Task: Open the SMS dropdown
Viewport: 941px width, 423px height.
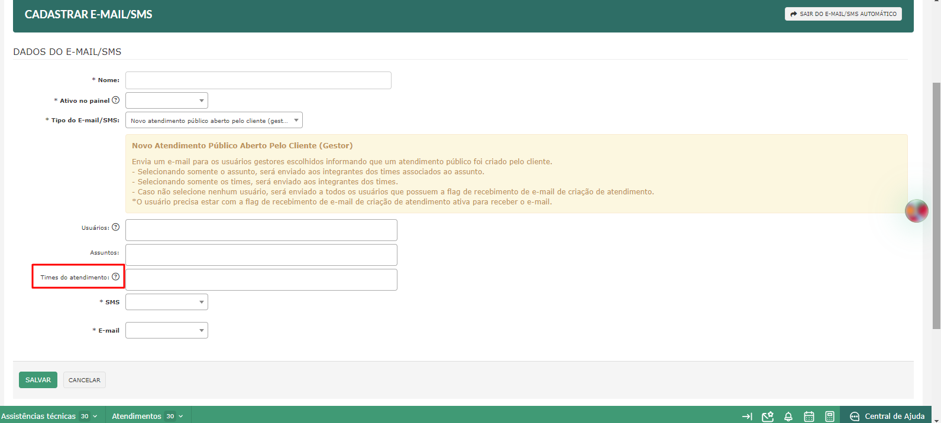Action: coord(167,302)
